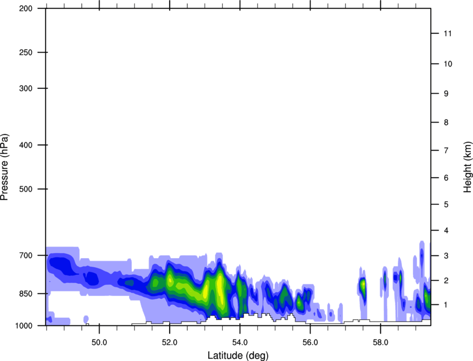Click the 700 pressure tick label
Viewport: 473px width, 361px height.
pyautogui.click(x=26, y=255)
